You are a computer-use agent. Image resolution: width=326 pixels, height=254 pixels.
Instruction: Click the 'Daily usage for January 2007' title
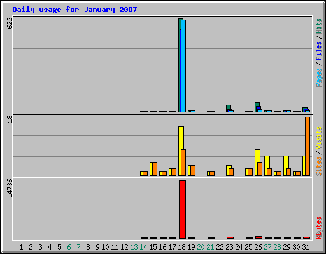coord(74,10)
